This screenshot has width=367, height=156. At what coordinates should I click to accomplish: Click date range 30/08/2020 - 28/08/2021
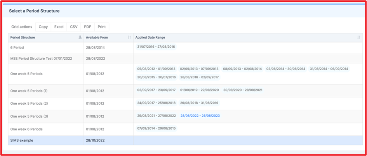(243, 90)
